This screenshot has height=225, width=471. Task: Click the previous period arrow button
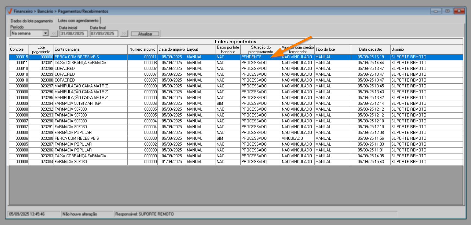point(54,33)
